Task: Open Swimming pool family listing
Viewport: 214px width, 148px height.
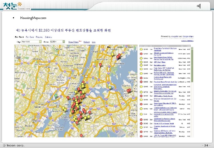Action: (162, 78)
